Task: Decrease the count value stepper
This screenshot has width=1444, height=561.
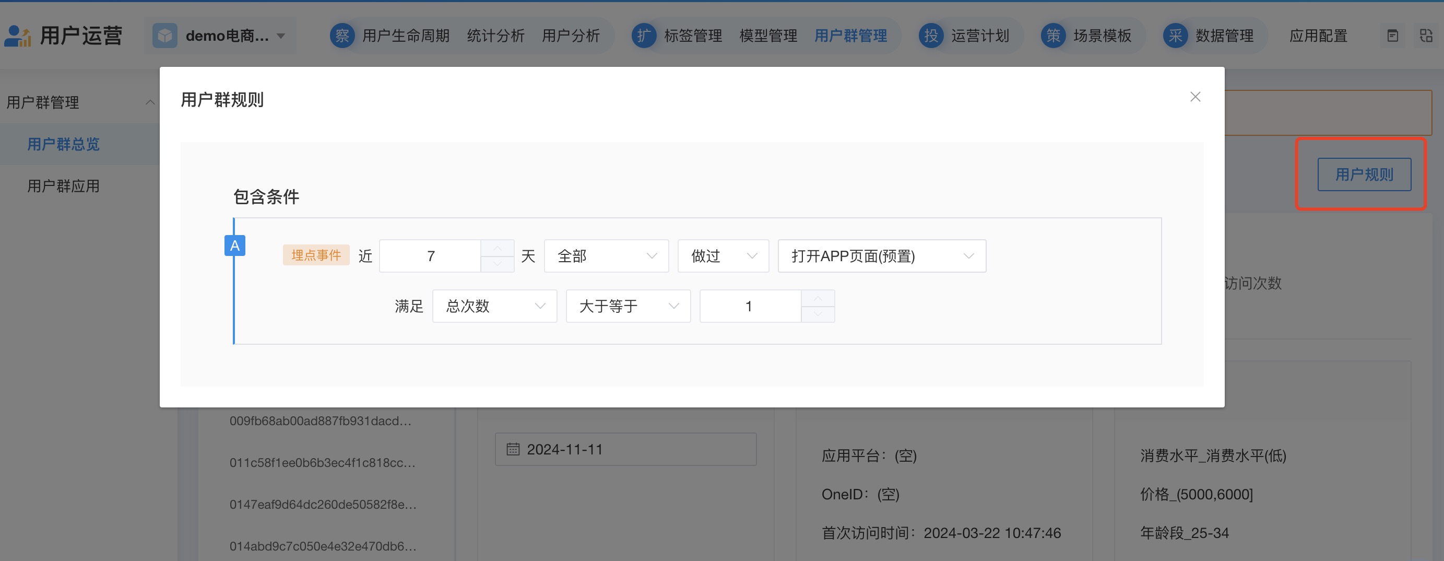Action: point(818,314)
